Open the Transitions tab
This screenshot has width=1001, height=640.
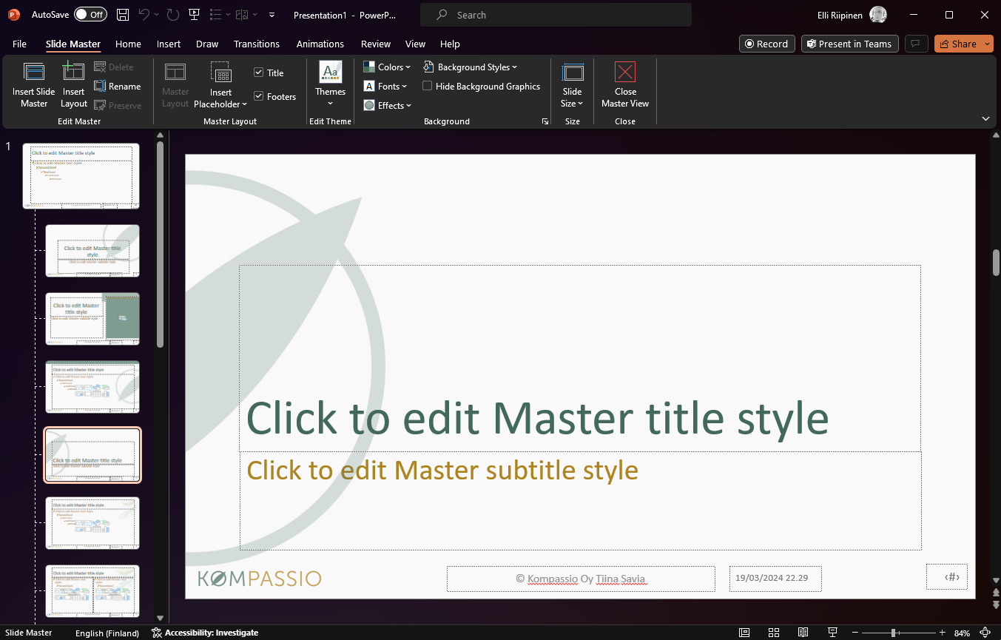click(x=257, y=44)
